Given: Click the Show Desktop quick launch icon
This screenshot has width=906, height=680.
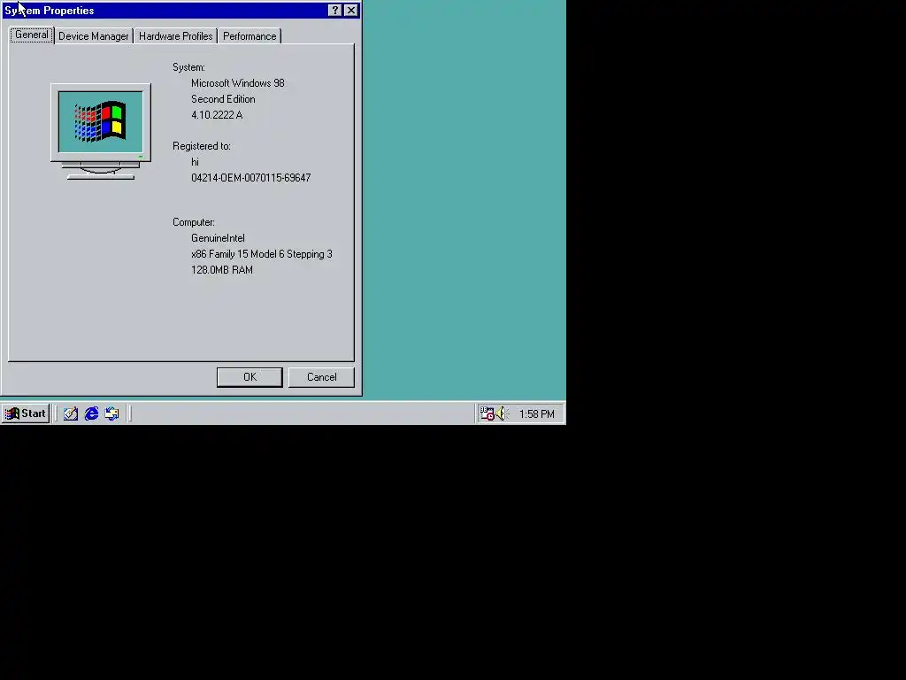Looking at the screenshot, I should [x=71, y=413].
